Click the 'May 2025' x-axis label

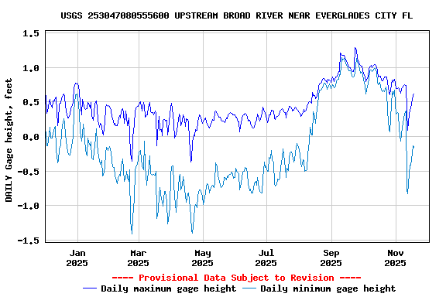tap(203, 258)
